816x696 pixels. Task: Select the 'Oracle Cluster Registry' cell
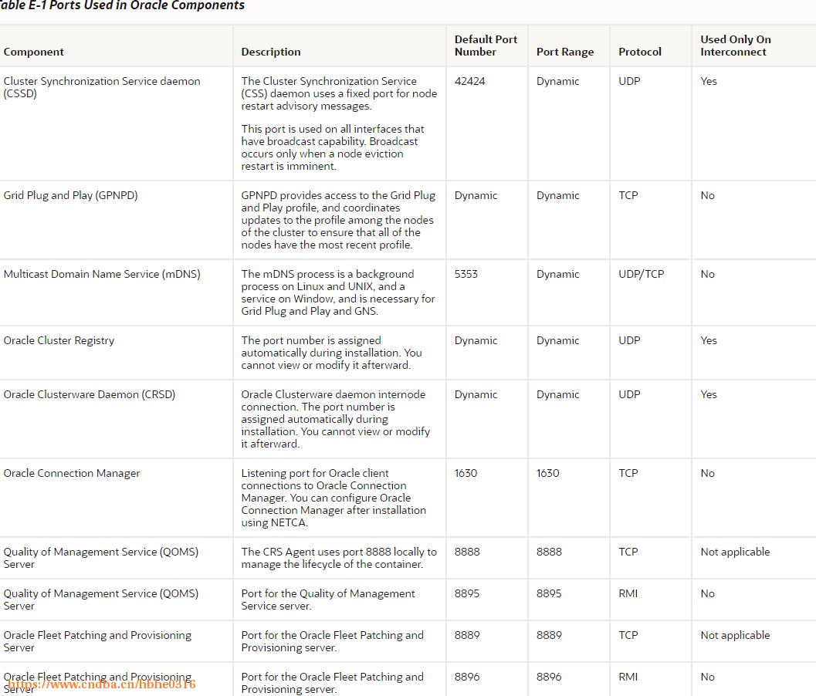[59, 341]
